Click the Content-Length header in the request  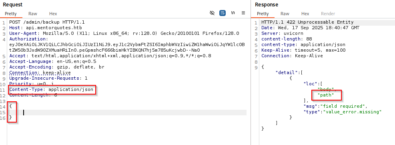pyautogui.click(x=33, y=95)
